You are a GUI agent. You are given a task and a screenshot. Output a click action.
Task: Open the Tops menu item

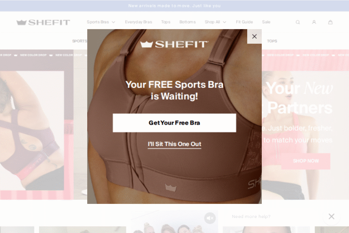(165, 22)
